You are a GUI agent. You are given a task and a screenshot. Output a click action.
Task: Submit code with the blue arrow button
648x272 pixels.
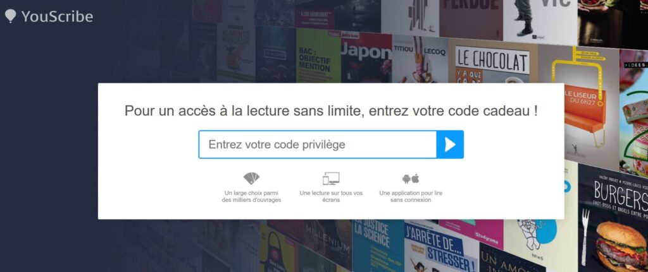point(450,145)
